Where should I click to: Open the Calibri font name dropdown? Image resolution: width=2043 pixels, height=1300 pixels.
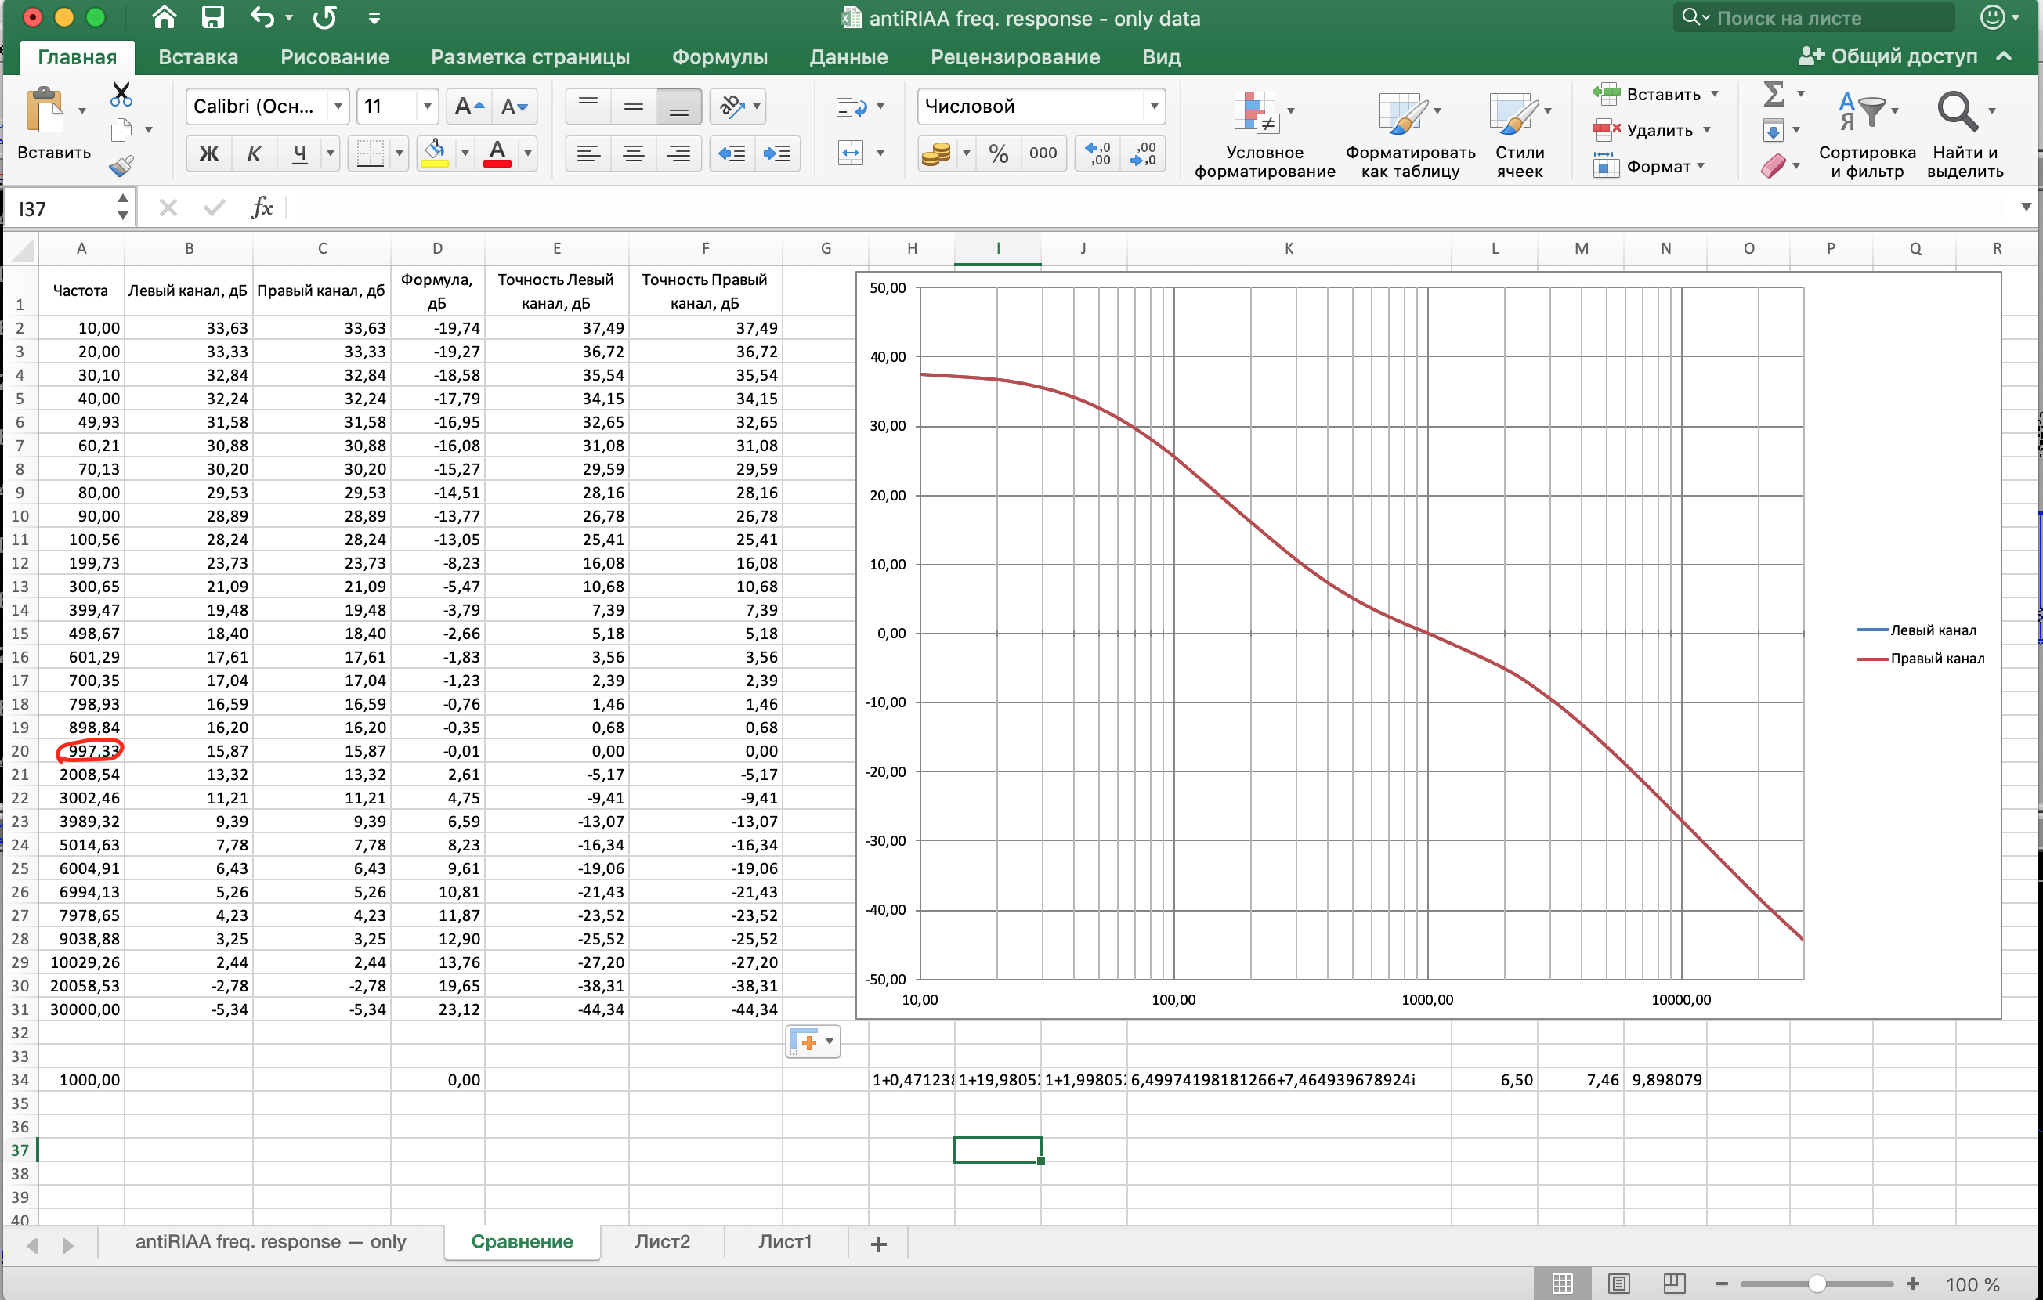(x=338, y=107)
